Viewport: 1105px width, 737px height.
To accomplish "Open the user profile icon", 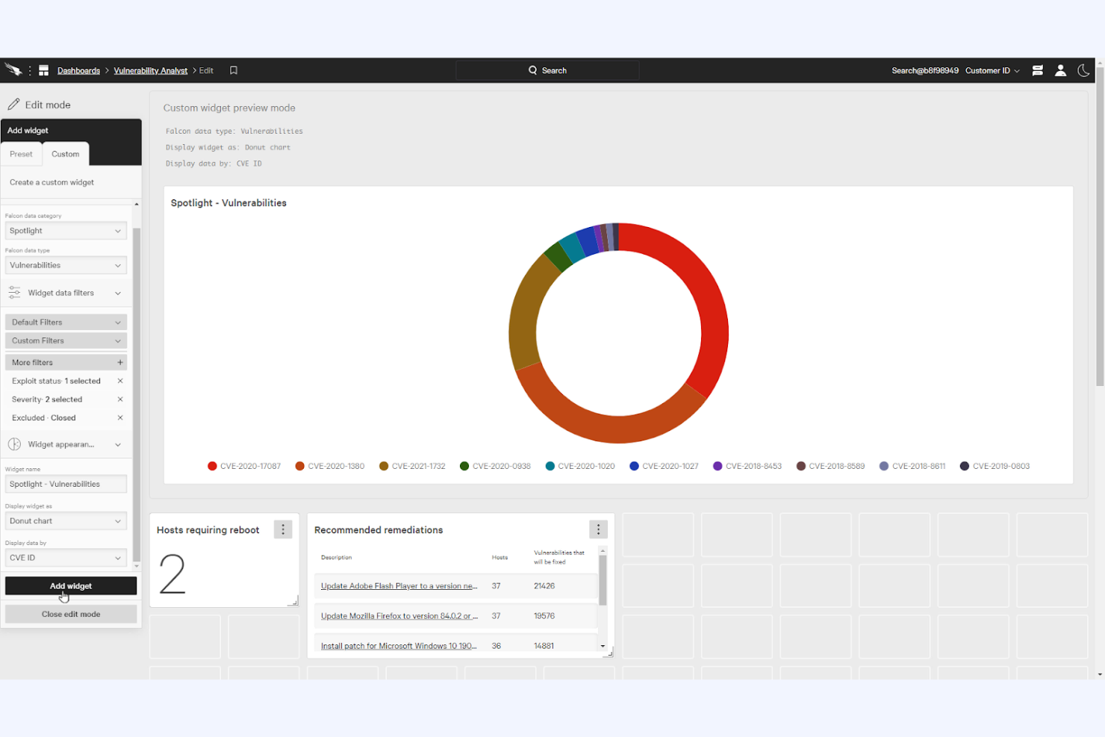I will [1061, 70].
